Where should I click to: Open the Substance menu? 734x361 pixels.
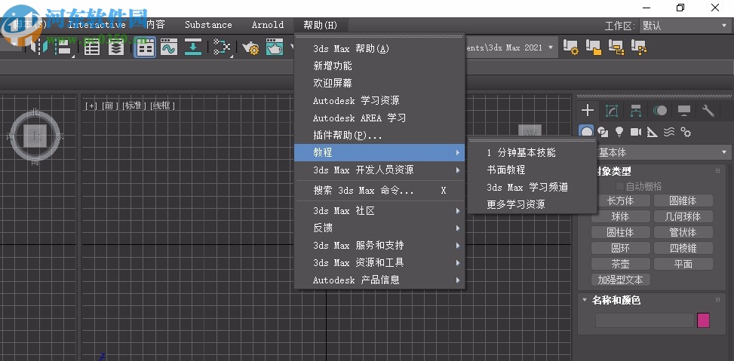[x=208, y=25]
